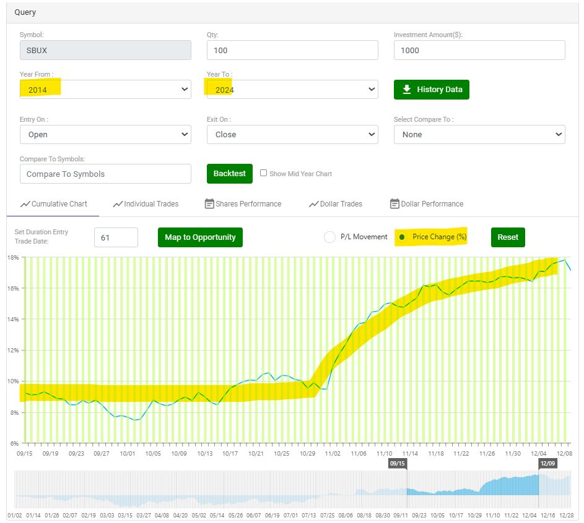Click the Dollar Performance calendar icon
Screen dimensions: 584x523
coord(394,204)
